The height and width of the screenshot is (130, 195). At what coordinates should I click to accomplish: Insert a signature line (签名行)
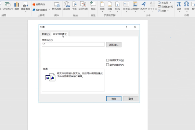(x=163, y=3)
